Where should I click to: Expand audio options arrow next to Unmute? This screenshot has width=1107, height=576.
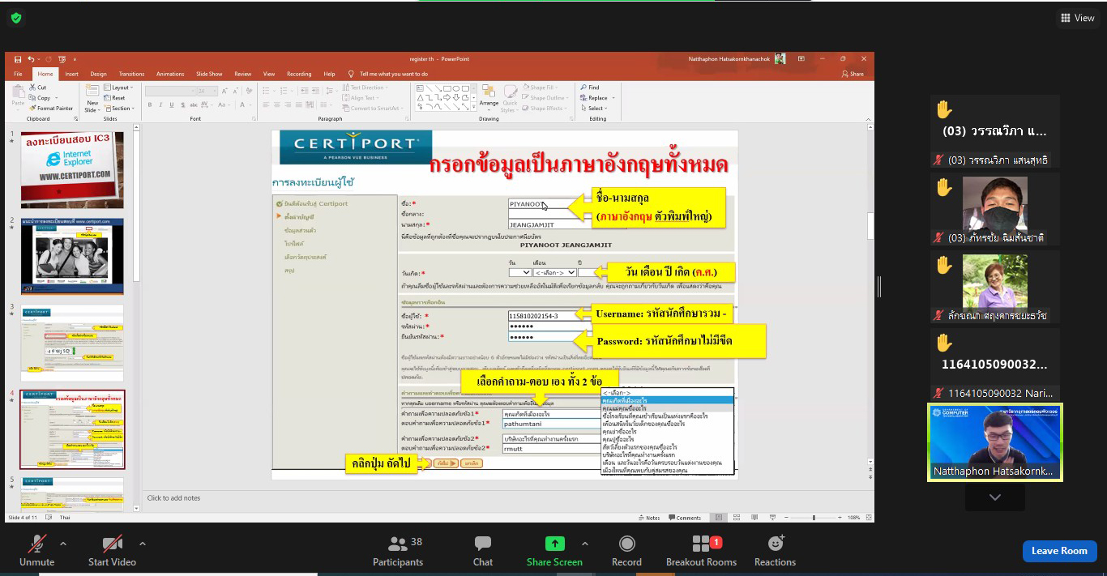[63, 544]
